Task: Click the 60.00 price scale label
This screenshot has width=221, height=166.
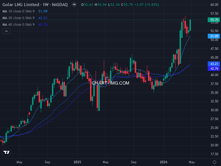Action: 214,5
